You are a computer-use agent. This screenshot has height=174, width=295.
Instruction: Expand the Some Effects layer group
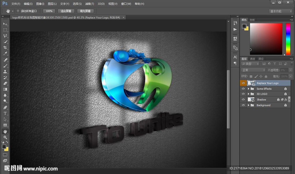pyautogui.click(x=248, y=89)
